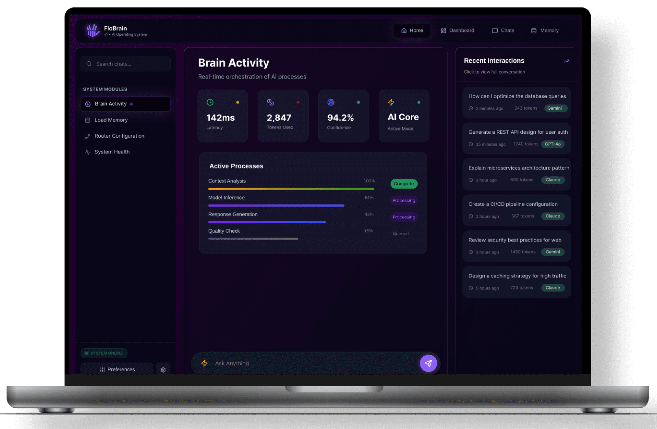Select System Health in the sidebar
657x429 pixels.
point(112,152)
